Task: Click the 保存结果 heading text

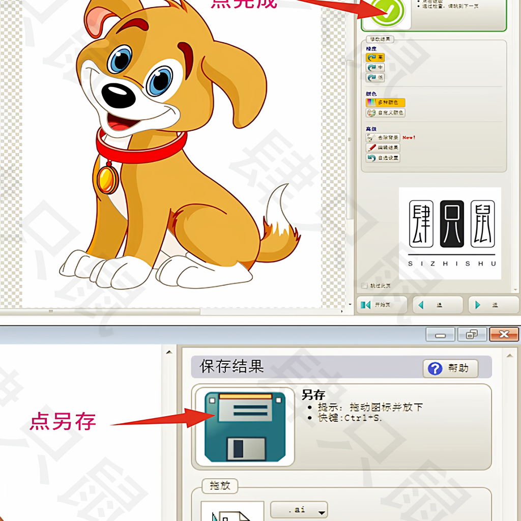Action: tap(231, 366)
